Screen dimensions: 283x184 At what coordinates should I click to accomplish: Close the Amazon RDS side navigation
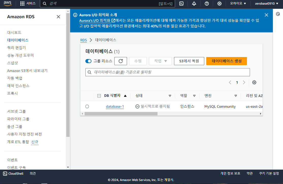[x=58, y=17]
